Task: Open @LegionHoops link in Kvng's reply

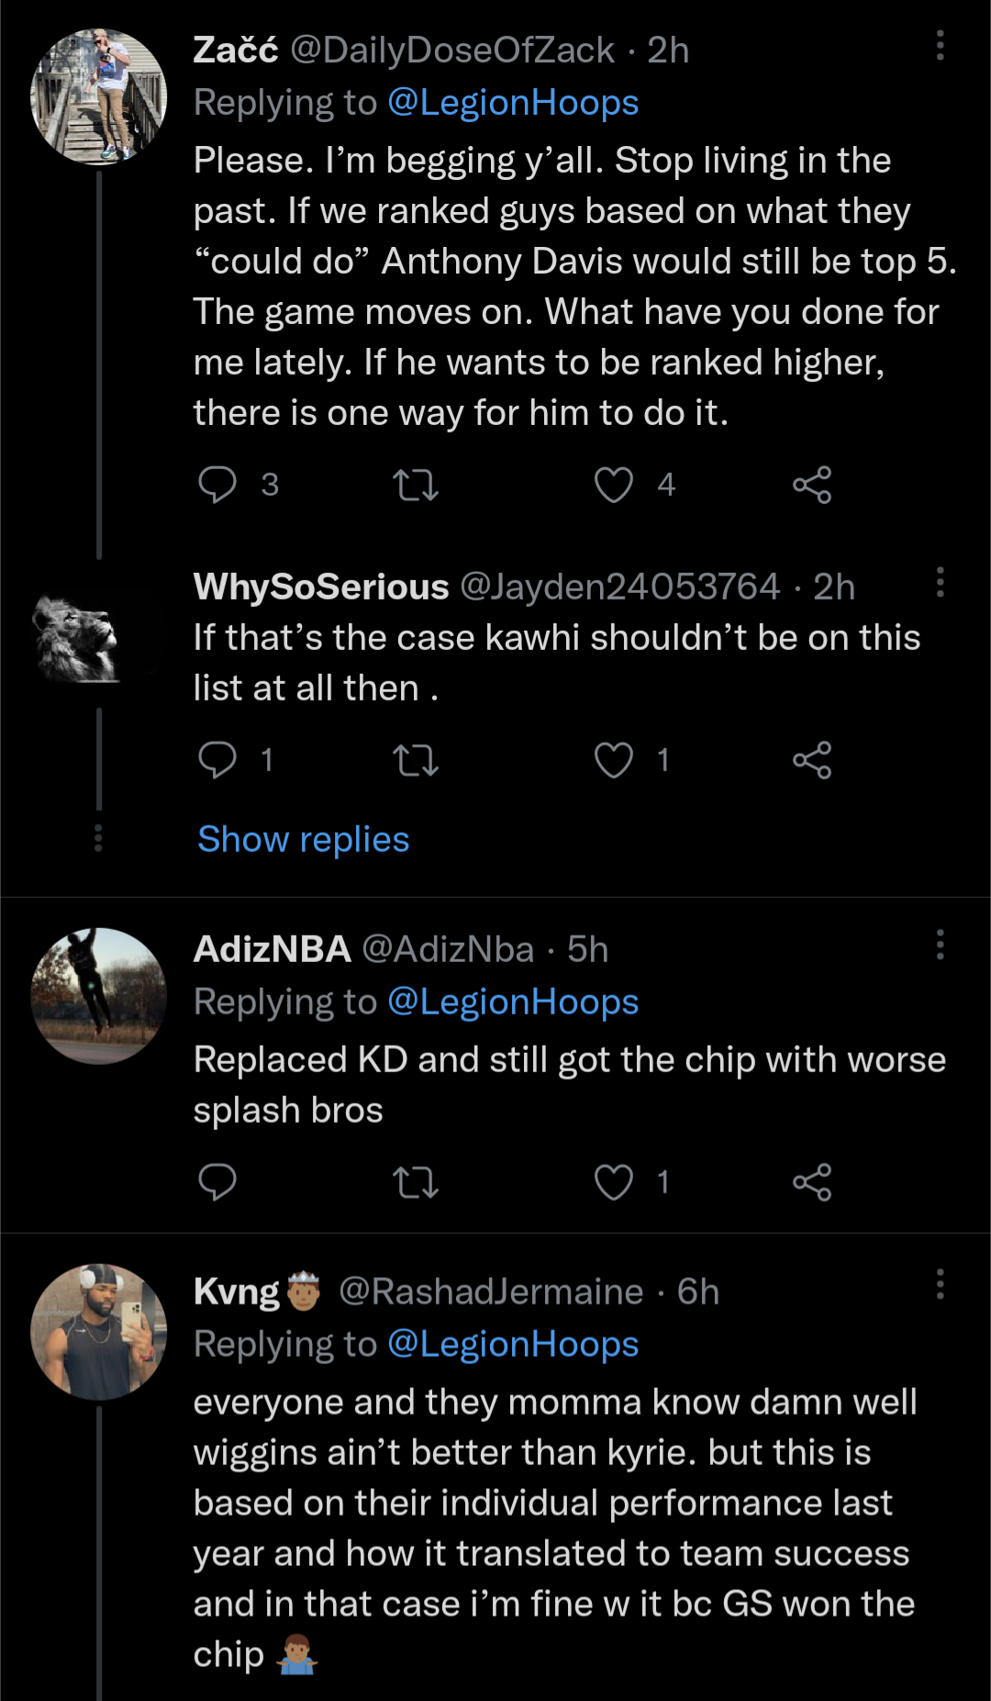Action: (x=513, y=1344)
